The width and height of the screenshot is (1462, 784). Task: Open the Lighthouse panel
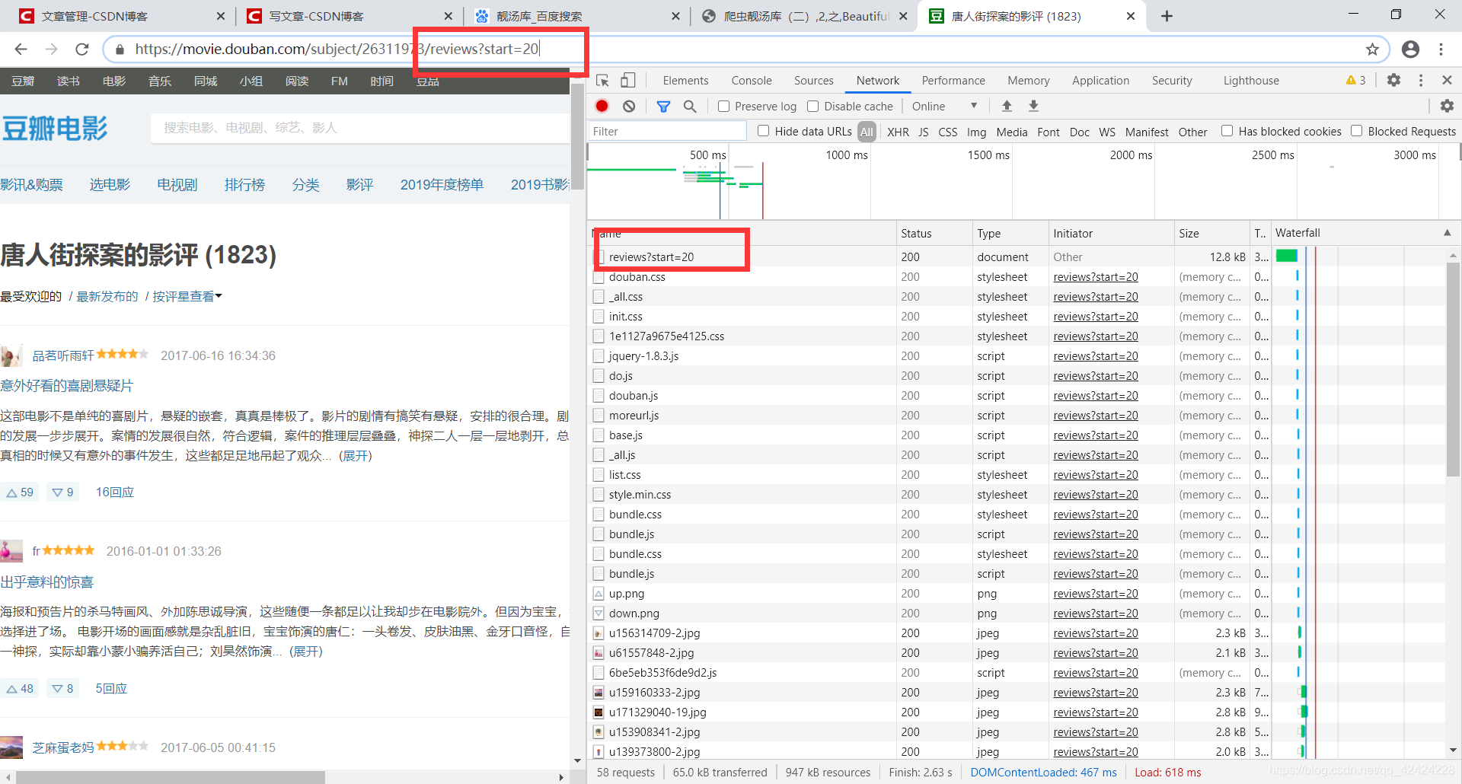coord(1251,81)
